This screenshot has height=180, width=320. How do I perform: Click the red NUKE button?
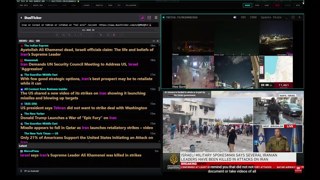pos(277,5)
